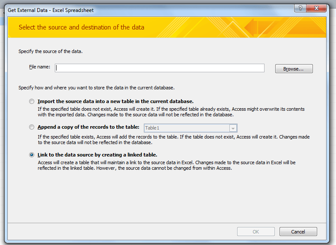Click the dialog title bar text
336x245 pixels.
(51, 10)
